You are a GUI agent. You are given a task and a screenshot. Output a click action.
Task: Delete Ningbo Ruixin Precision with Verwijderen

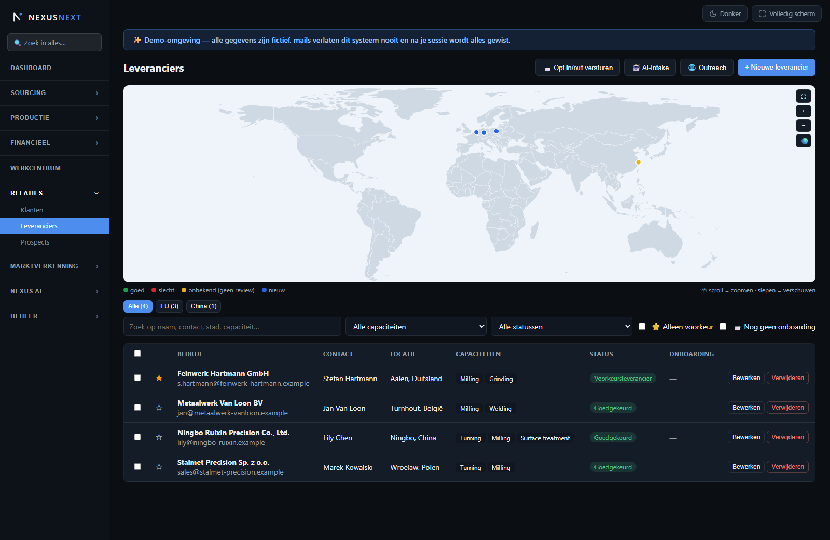787,437
